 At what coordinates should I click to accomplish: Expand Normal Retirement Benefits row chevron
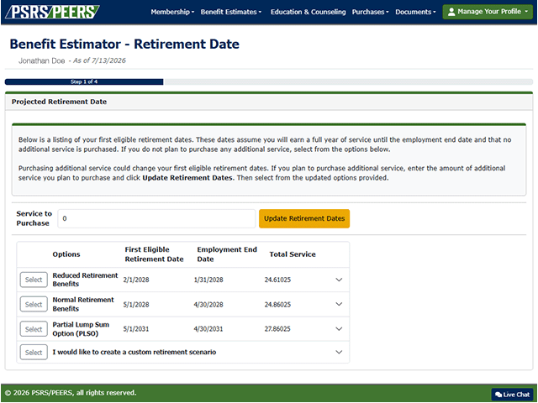[339, 304]
